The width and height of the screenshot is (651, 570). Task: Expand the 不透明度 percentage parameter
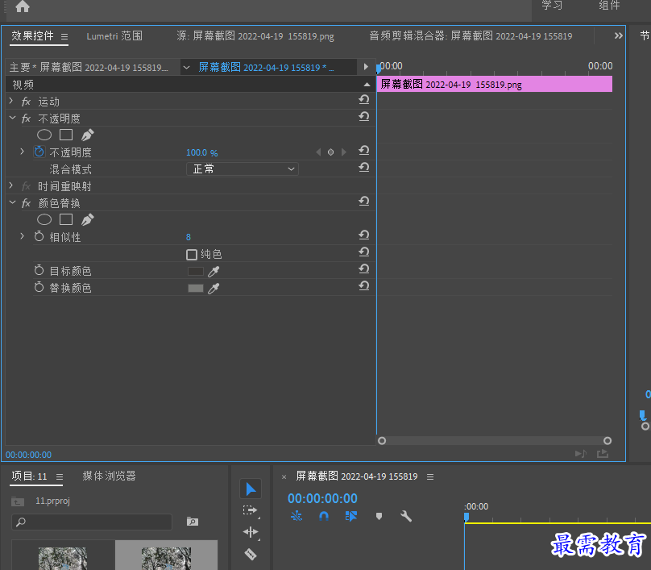tap(23, 152)
